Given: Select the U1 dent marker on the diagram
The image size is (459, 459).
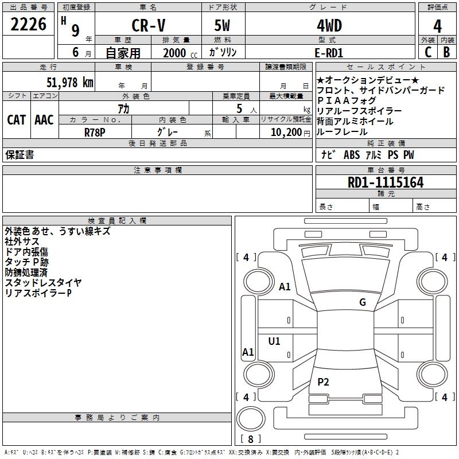Looking at the screenshot, I should point(274,341).
